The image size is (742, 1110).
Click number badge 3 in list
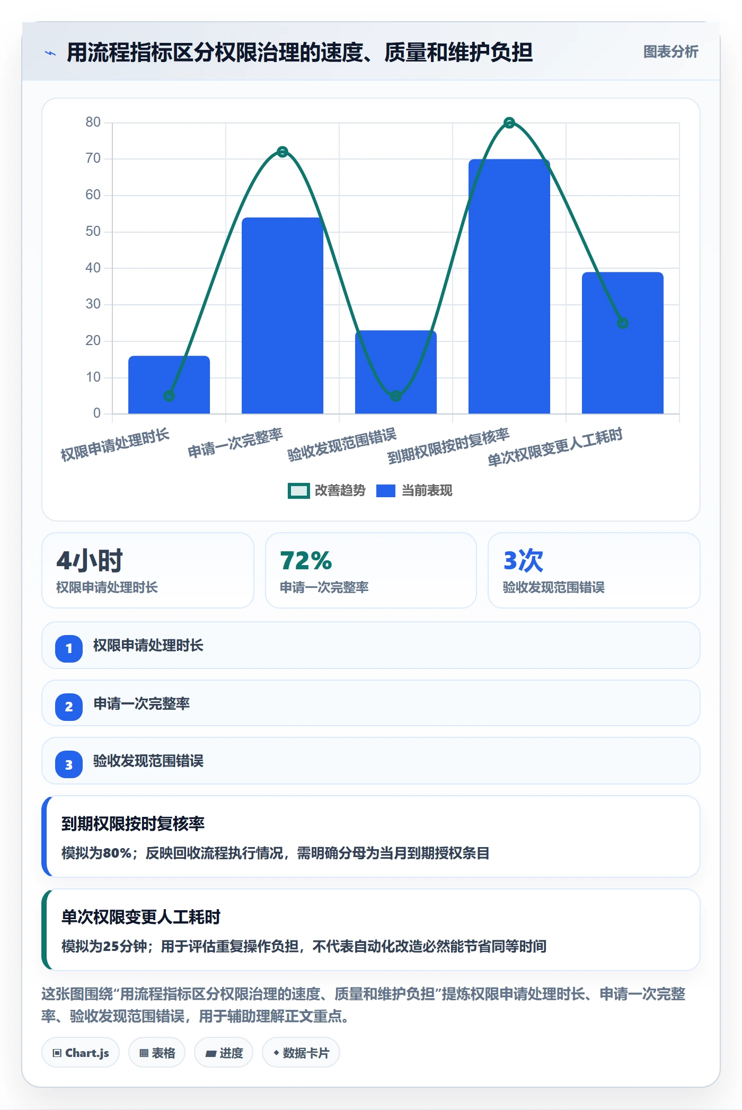[x=69, y=764]
